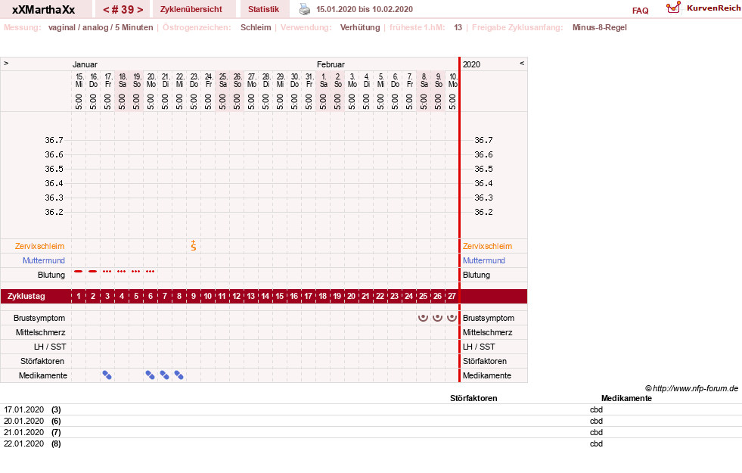The width and height of the screenshot is (742, 473).
Task: Click the heavy bleeding mark on cycle day 1
Action: click(79, 271)
